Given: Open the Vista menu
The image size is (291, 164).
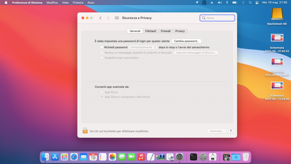Looking at the screenshot, I should (65, 3).
